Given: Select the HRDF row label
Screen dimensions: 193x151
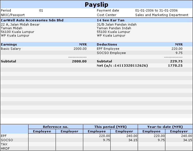Looking at the screenshot, I should point(5,148).
